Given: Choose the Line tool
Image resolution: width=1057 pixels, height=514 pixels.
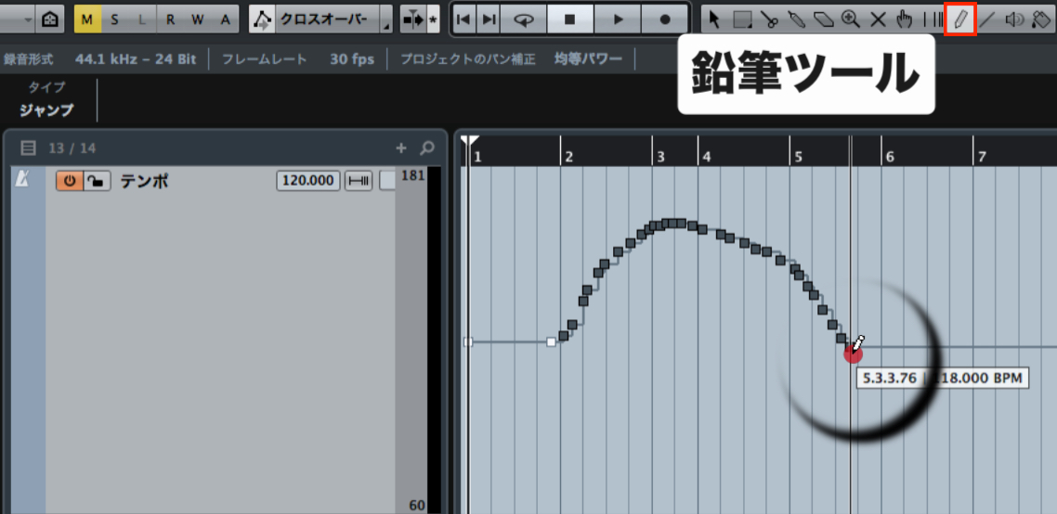Looking at the screenshot, I should point(986,19).
